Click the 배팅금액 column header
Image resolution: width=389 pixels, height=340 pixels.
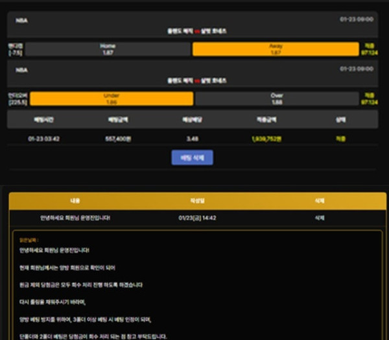point(119,120)
